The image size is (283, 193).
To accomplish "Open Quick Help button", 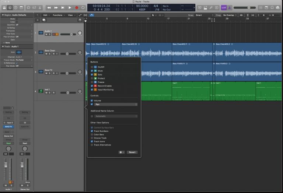I will [x=16, y=8].
